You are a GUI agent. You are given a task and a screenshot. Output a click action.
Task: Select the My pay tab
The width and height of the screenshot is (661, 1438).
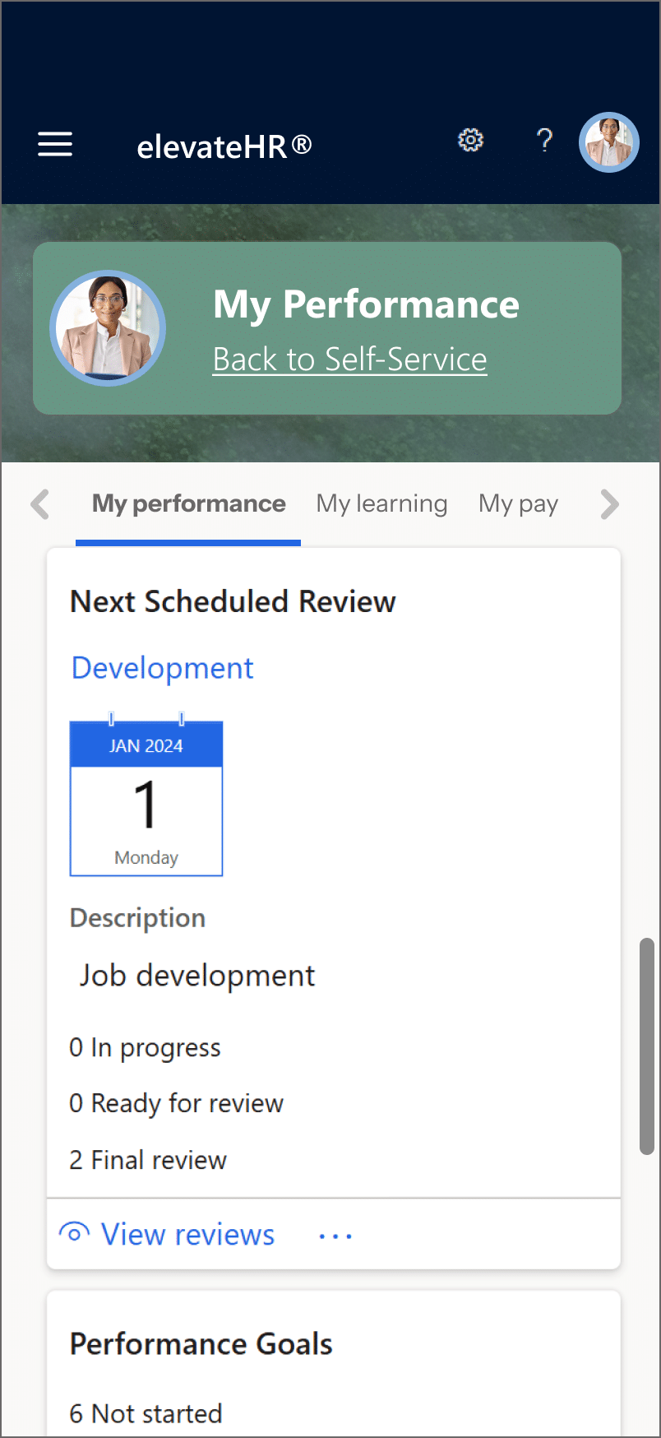[x=518, y=503]
